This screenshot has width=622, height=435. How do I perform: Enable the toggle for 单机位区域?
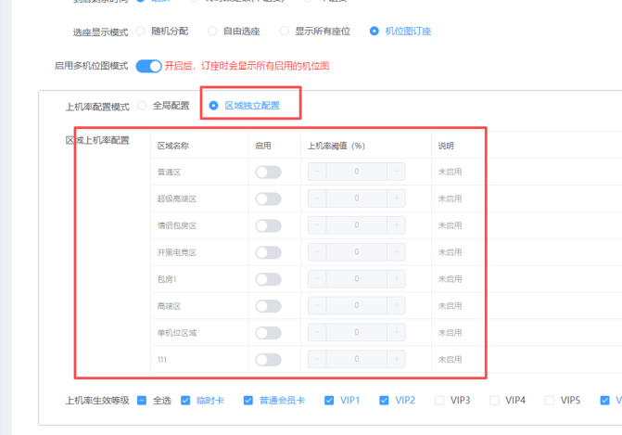269,333
